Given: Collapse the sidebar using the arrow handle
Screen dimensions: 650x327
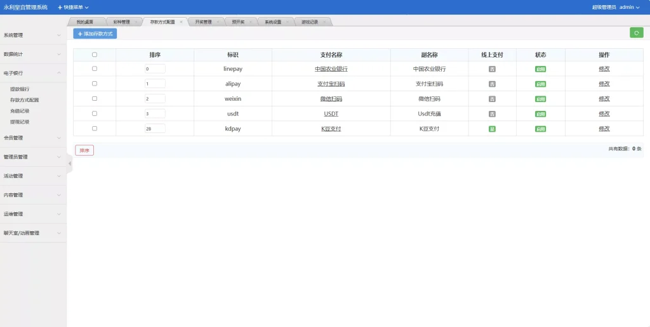Looking at the screenshot, I should [70, 163].
